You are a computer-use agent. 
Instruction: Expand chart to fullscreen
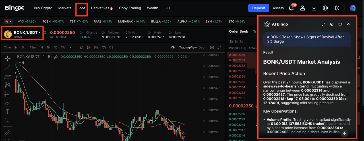pyautogui.click(x=219, y=48)
